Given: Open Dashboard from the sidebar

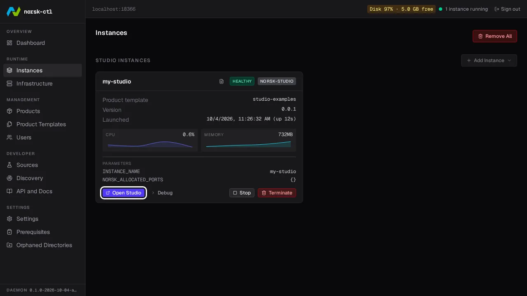Looking at the screenshot, I should 42,43.
